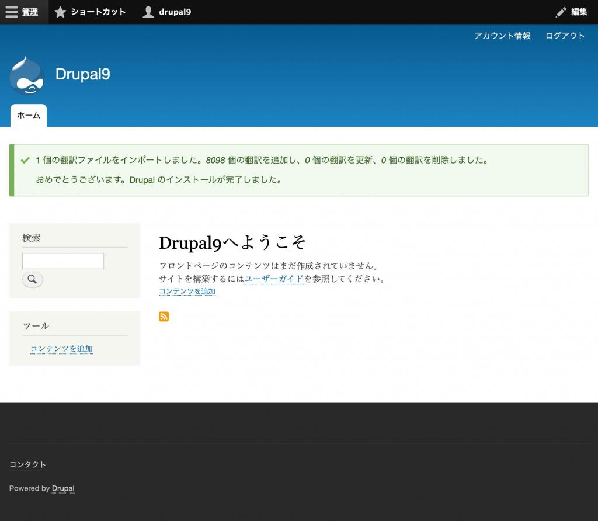Open the ユーザーガイド link
This screenshot has width=598, height=521.
(x=274, y=279)
